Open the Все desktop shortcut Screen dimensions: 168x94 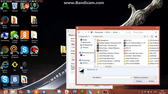15,66
